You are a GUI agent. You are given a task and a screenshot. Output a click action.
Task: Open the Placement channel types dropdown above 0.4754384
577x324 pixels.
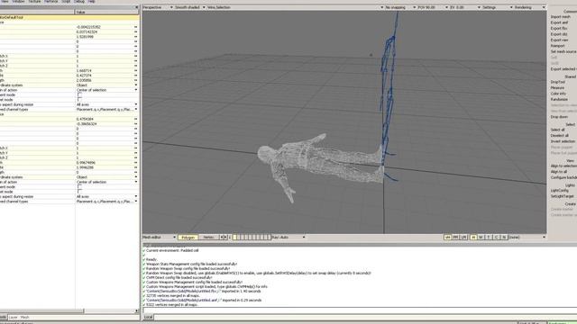click(106, 110)
